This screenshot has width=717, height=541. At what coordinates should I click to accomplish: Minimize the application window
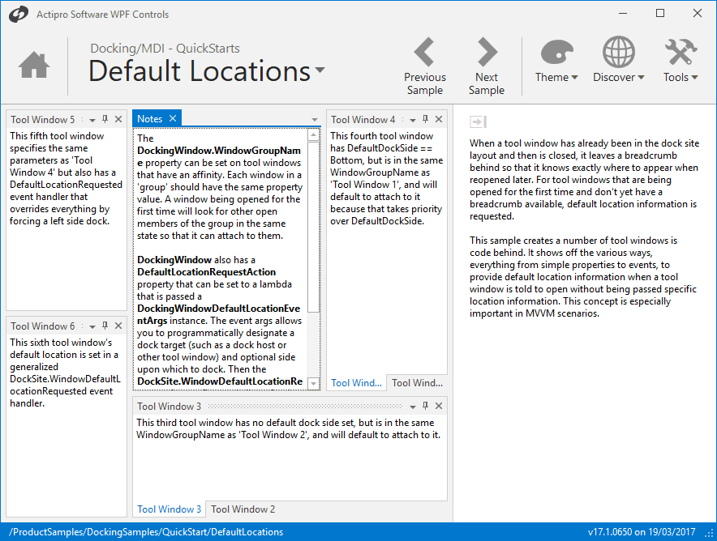point(623,13)
